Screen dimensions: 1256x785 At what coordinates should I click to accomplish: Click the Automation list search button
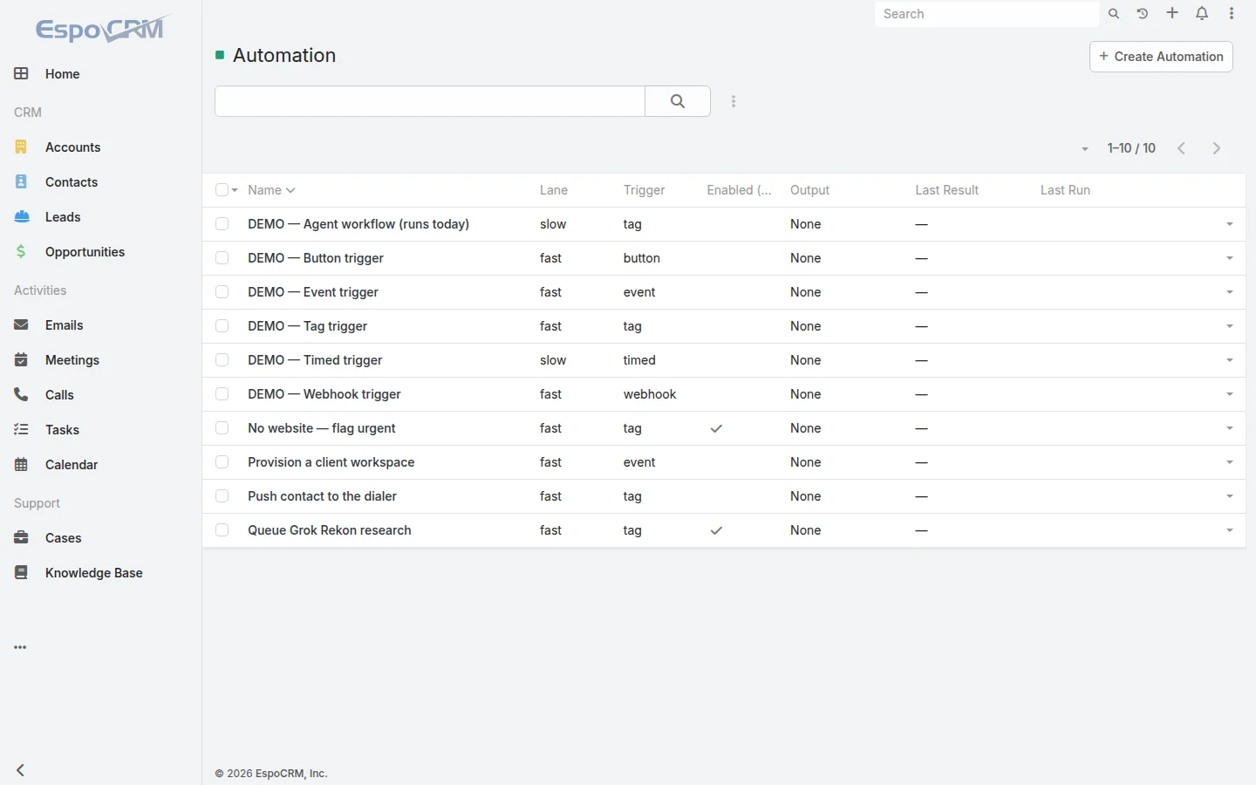(x=678, y=101)
